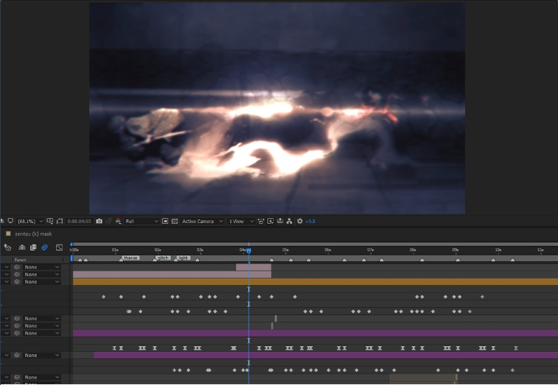The image size is (558, 385).
Task: Select the zenitsu {k} mask tab
Action: (34, 234)
